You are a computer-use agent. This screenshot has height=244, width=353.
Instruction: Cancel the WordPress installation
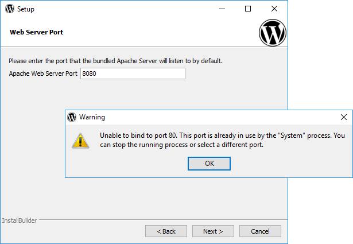(259, 231)
